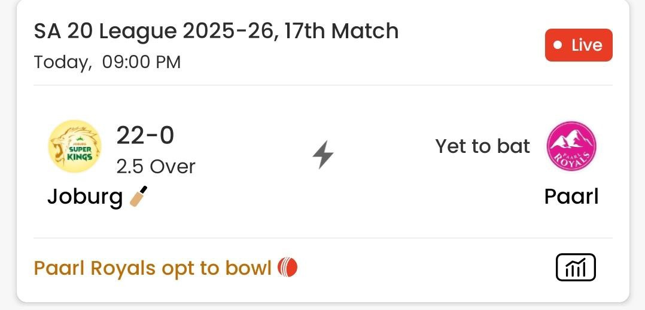Screen dimensions: 645x310
Task: Click Paarl Royals in the toss line
Action: point(95,268)
